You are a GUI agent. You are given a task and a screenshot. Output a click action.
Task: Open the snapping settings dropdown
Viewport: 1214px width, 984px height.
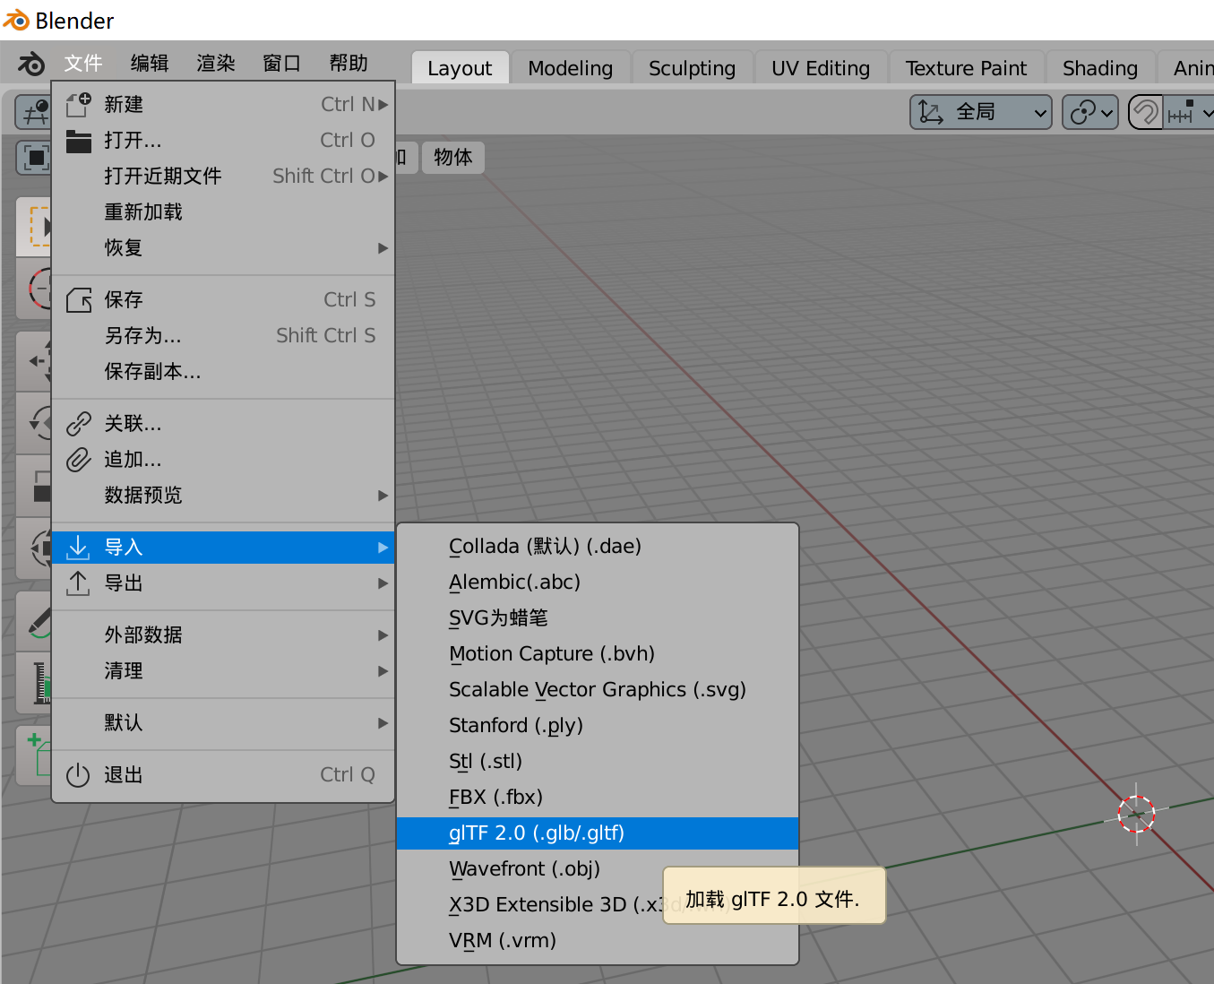[1205, 112]
